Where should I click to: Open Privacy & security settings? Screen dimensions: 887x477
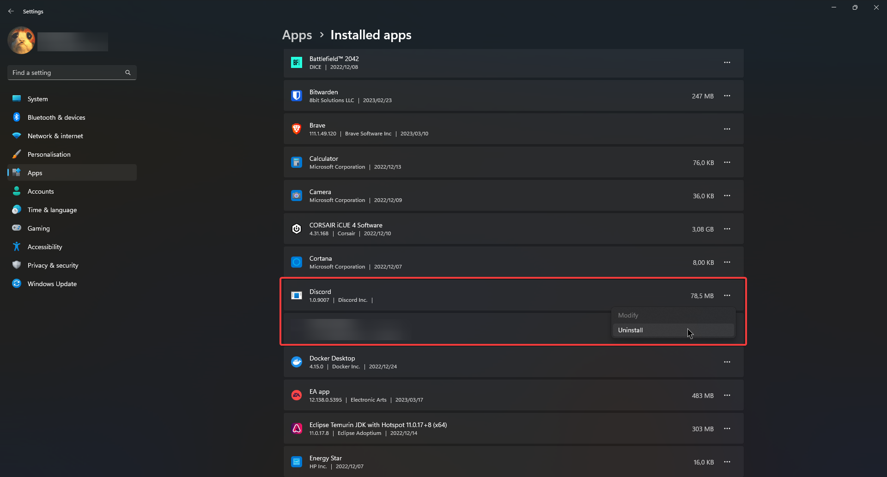pyautogui.click(x=53, y=265)
